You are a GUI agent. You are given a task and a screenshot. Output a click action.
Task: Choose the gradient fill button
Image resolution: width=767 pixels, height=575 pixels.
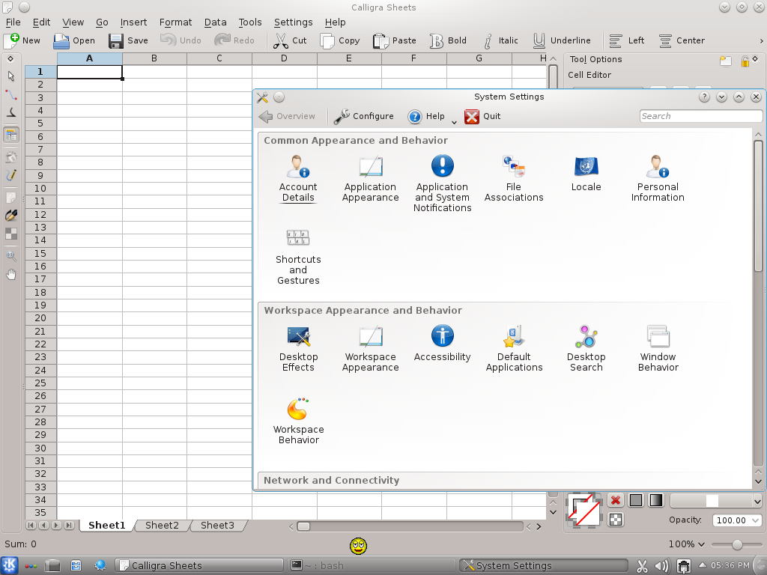point(655,500)
